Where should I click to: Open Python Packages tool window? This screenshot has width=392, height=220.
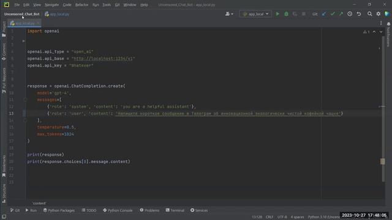coord(59,210)
